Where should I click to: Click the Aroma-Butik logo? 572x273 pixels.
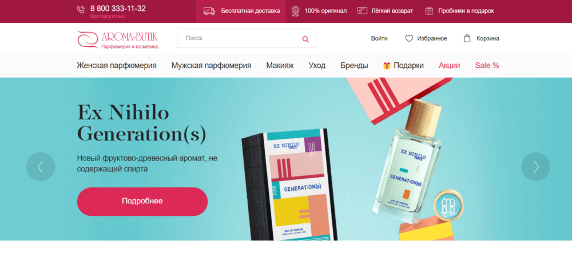117,39
